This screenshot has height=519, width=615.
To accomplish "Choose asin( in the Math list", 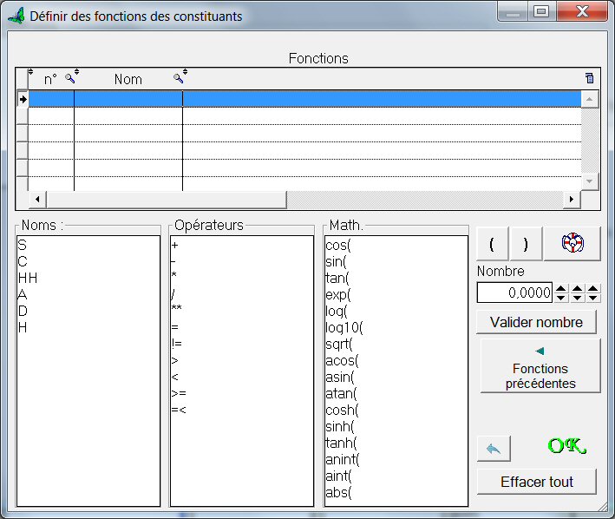I will [x=340, y=377].
